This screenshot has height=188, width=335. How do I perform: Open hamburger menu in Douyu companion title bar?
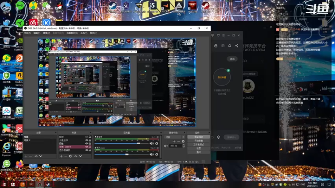(224, 36)
